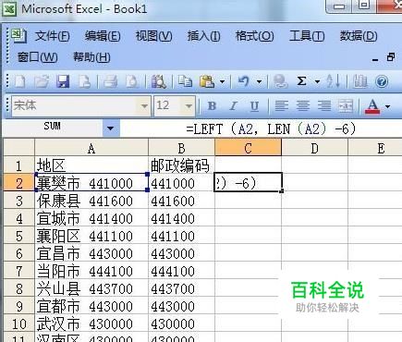The image size is (402, 342).
Task: Align text left
Action: [281, 106]
